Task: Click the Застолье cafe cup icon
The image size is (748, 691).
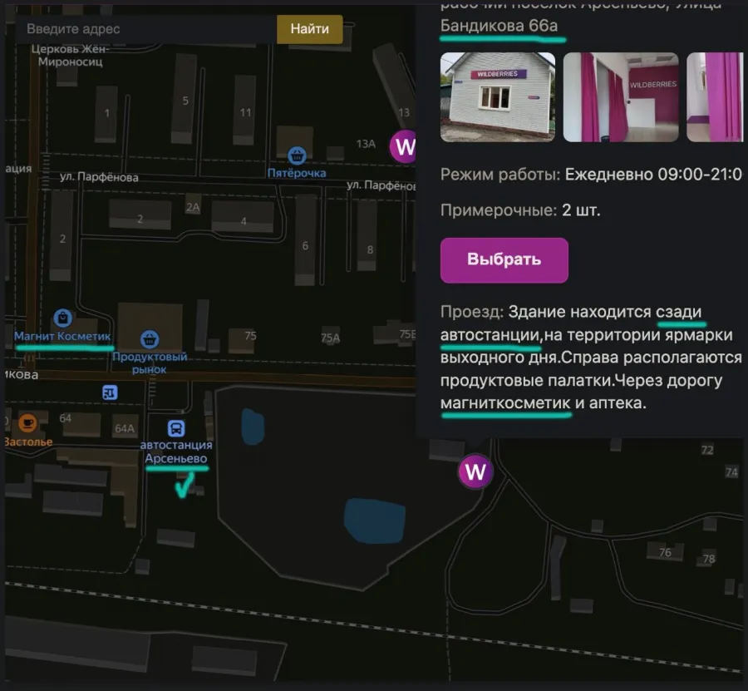Action: point(27,422)
